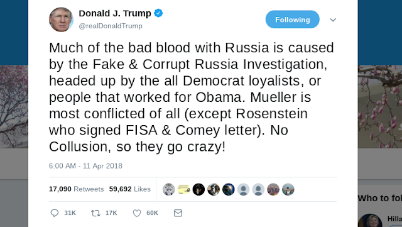
Task: Open the yellow card avatar liker profile
Action: coord(183,189)
